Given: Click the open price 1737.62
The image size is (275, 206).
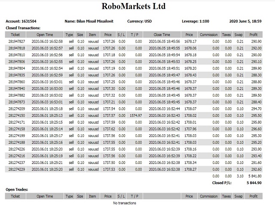Looking at the screenshot, I should [x=109, y=129].
